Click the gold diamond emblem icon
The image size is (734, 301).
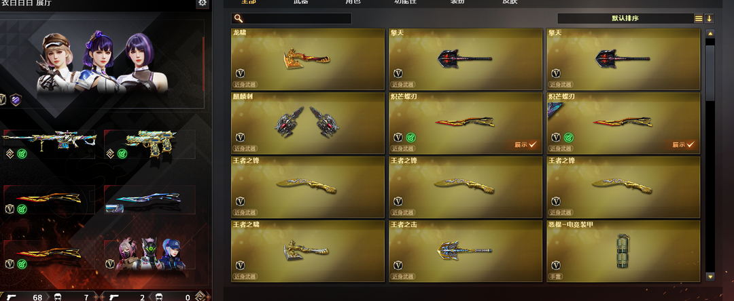200,296
